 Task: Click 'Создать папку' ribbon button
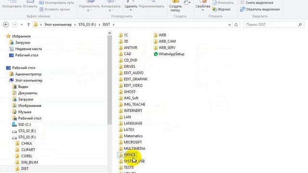175,6
